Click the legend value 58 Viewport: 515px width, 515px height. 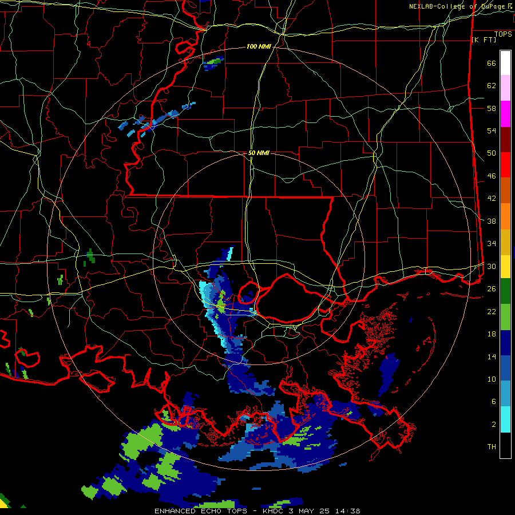tap(492, 108)
